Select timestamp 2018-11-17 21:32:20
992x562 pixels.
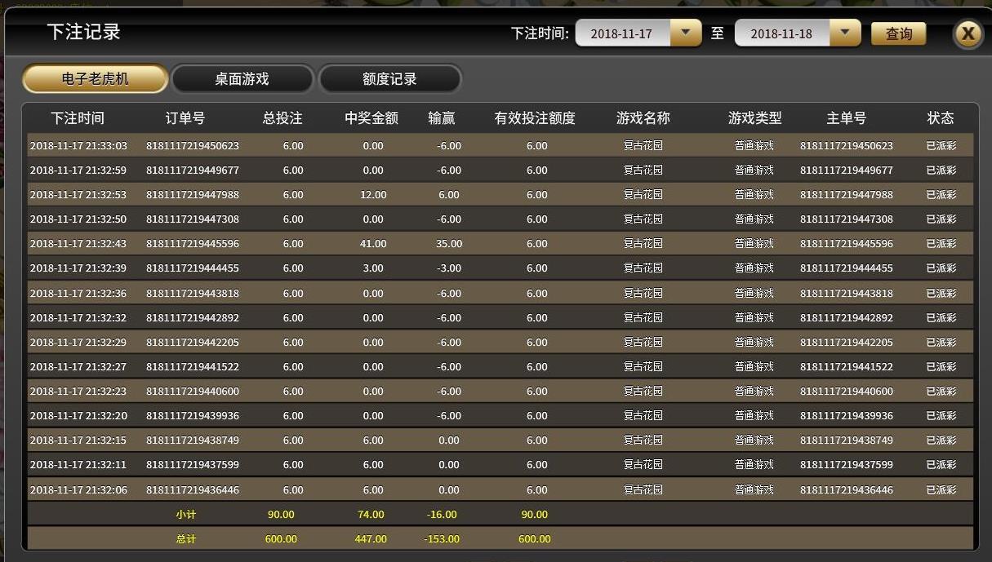(x=78, y=416)
